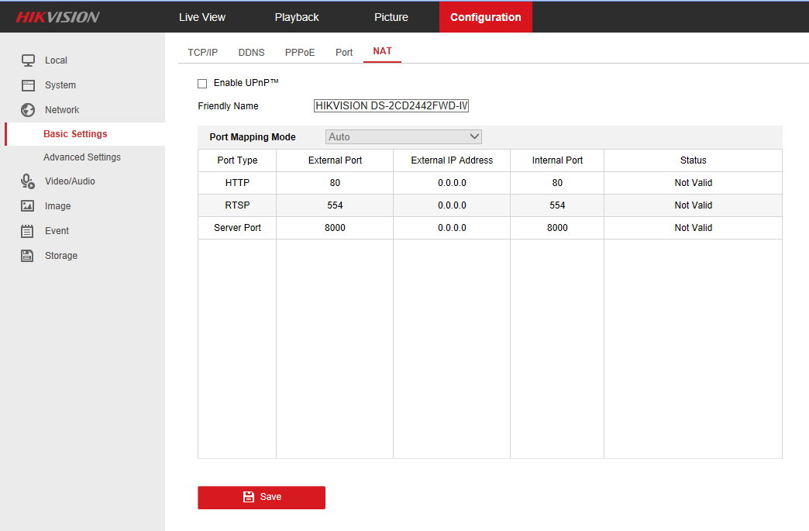Go to Advanced Settings in sidebar

83,157
